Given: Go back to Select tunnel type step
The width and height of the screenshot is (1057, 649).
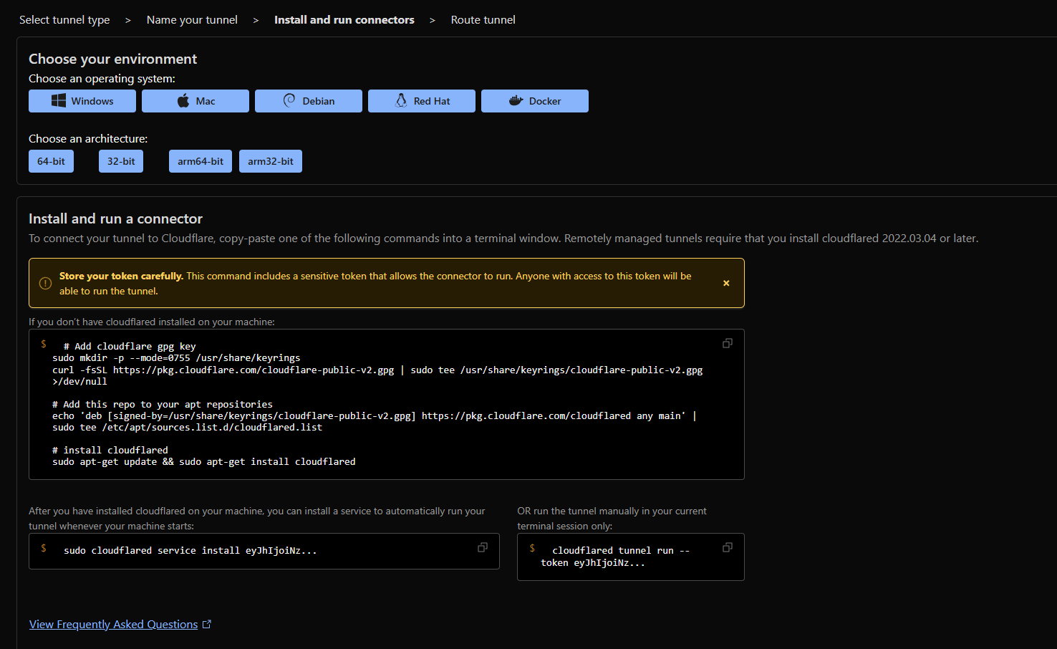Looking at the screenshot, I should (64, 20).
